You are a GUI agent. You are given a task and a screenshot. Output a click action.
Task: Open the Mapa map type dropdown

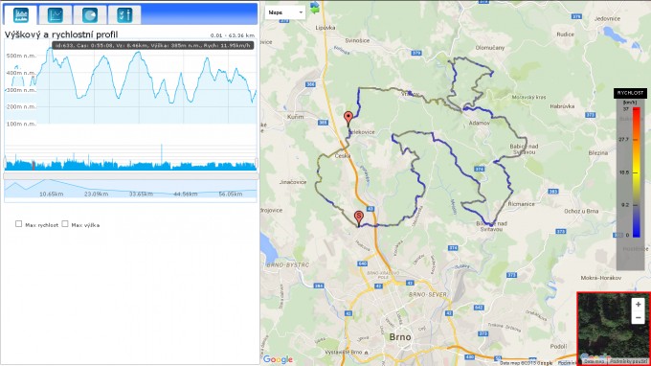tap(285, 12)
